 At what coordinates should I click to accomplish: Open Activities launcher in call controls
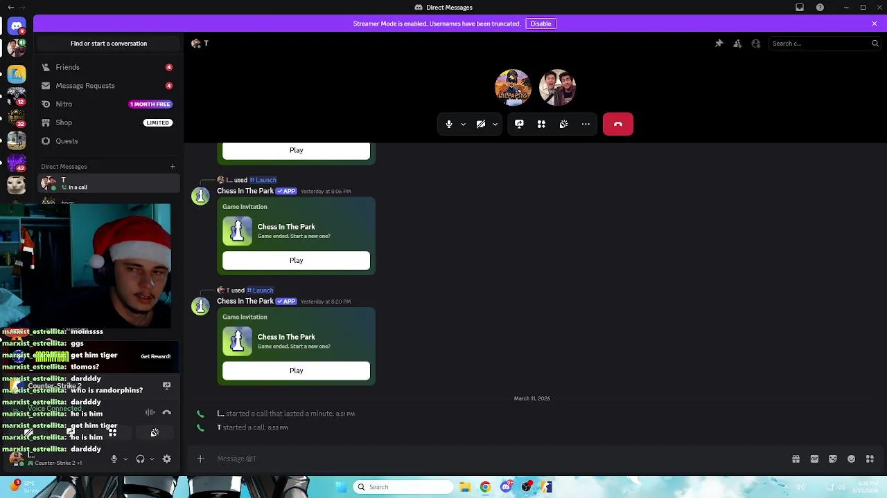[541, 124]
